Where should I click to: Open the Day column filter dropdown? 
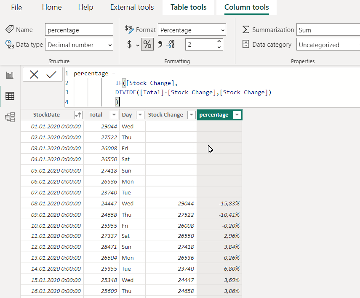[x=140, y=114]
